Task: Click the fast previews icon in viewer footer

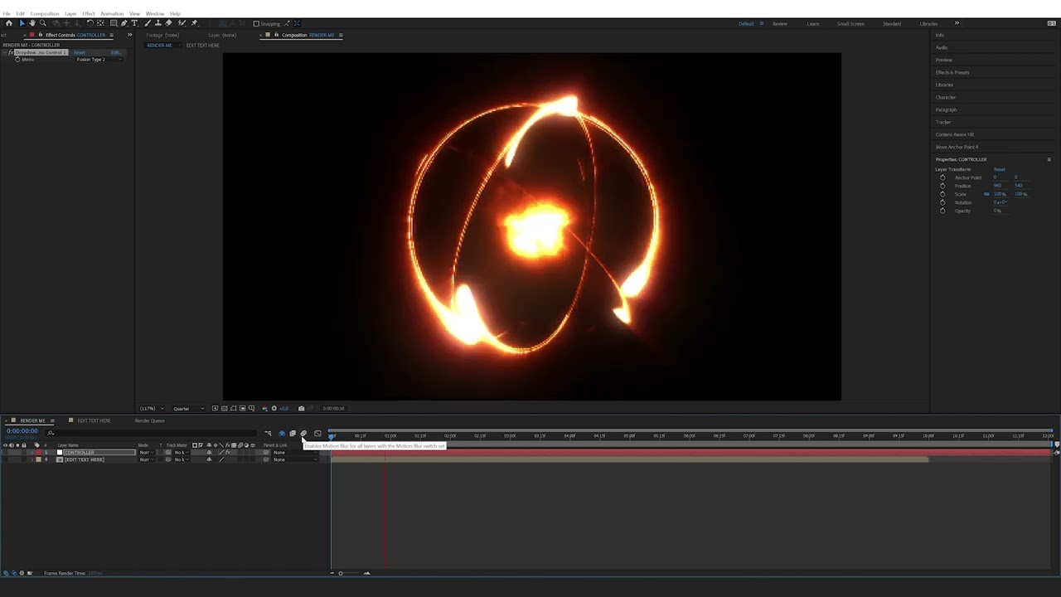Action: tap(215, 409)
